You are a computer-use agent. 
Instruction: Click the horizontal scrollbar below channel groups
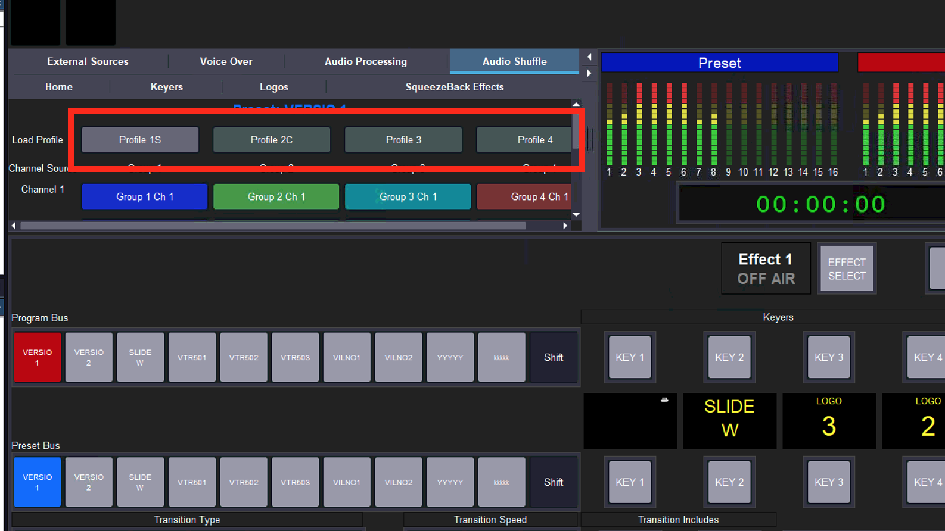point(273,226)
